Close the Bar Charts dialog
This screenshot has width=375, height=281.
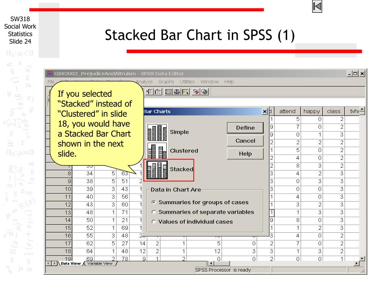coord(265,111)
